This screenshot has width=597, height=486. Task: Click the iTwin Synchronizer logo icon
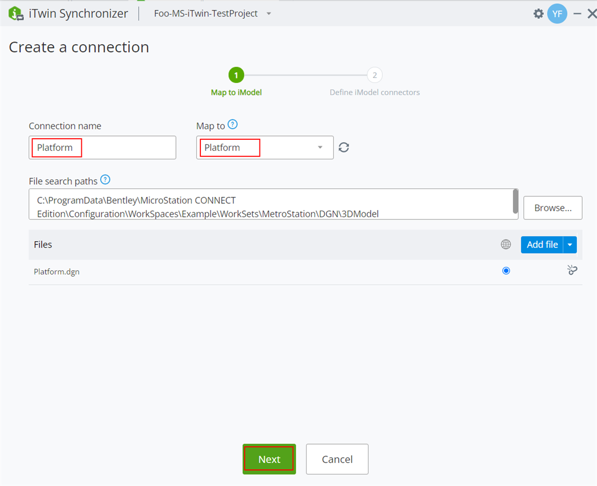pos(15,14)
